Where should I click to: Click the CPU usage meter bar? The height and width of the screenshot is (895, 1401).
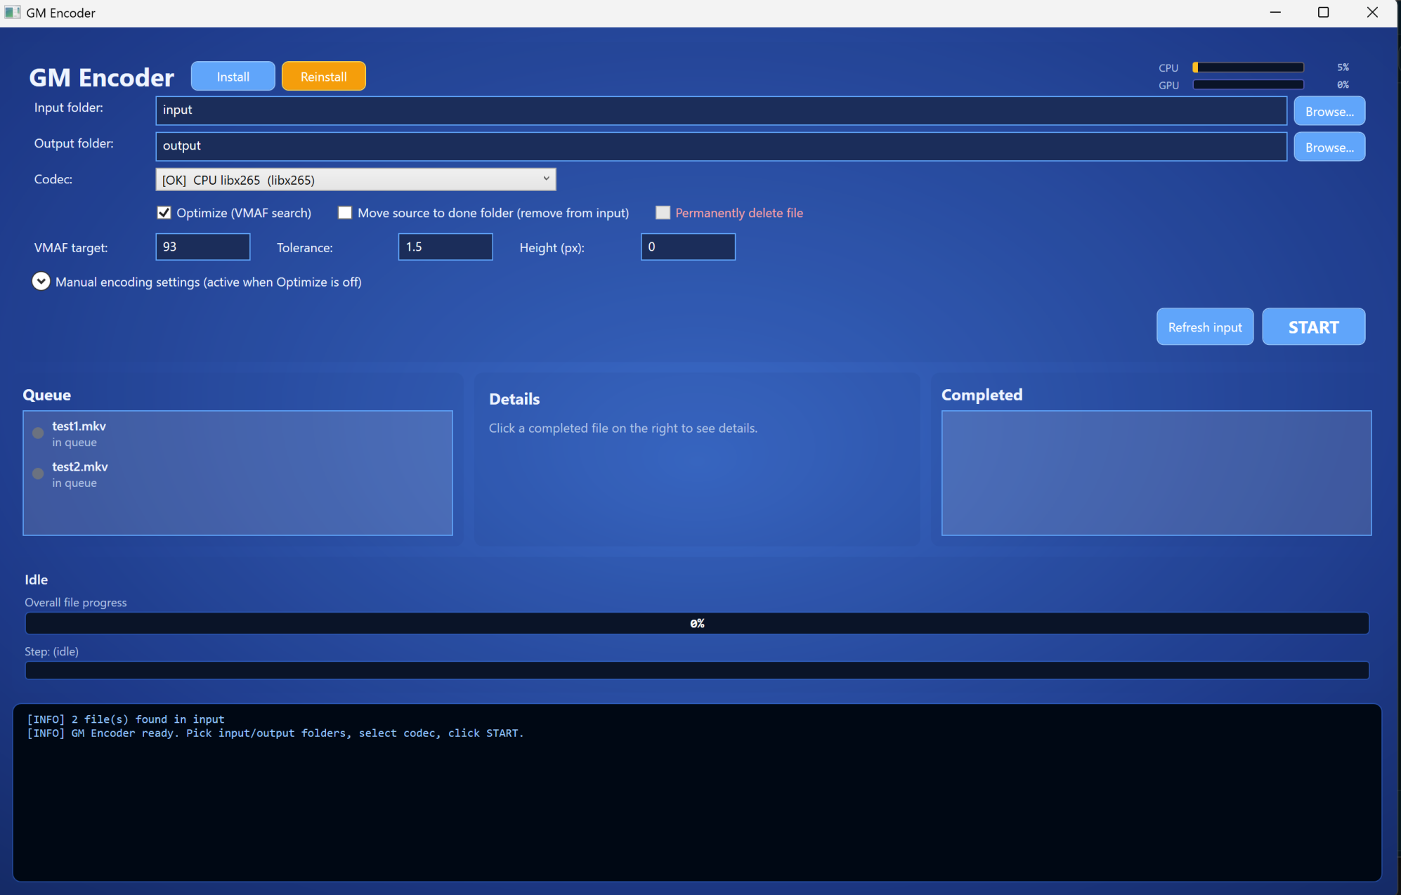coord(1248,67)
